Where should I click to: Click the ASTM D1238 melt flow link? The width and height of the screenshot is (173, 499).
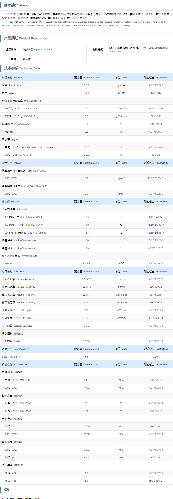coord(156,109)
